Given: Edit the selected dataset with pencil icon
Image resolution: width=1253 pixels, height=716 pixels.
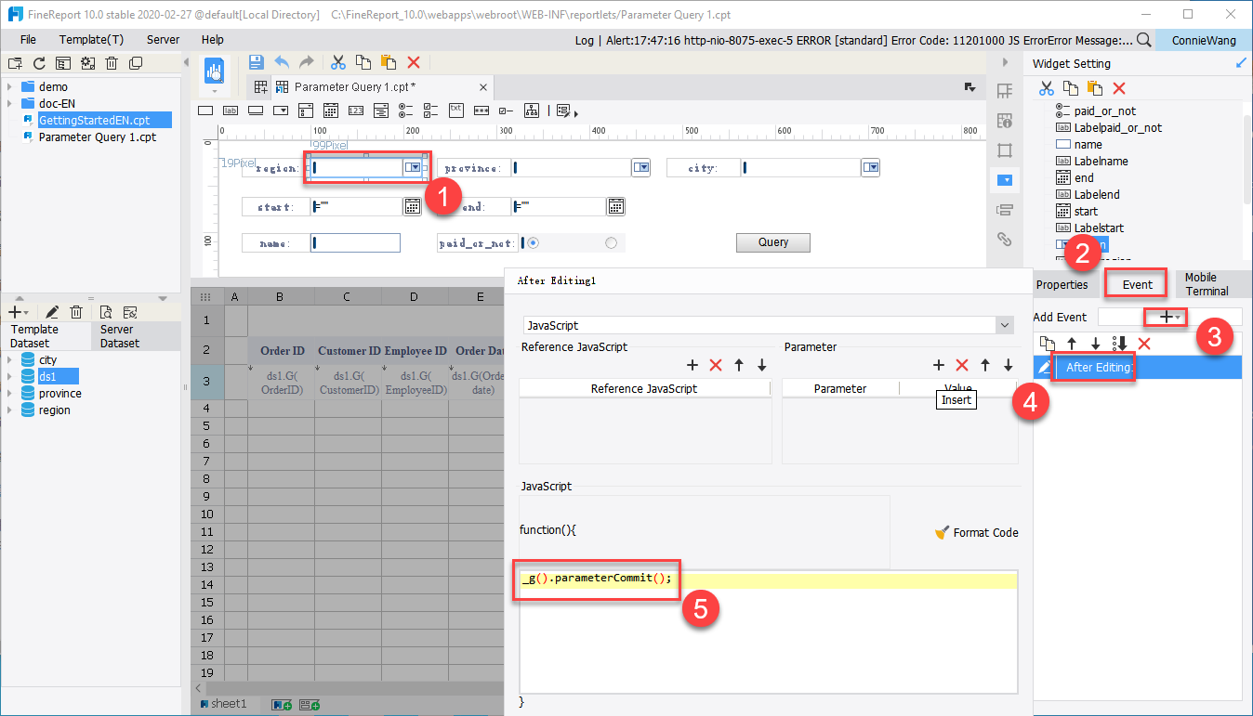Looking at the screenshot, I should [x=52, y=311].
